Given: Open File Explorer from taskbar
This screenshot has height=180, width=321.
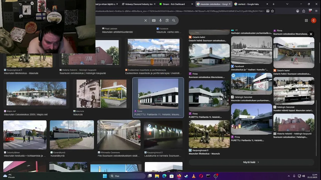Looking at the screenshot, I should [x=157, y=176].
